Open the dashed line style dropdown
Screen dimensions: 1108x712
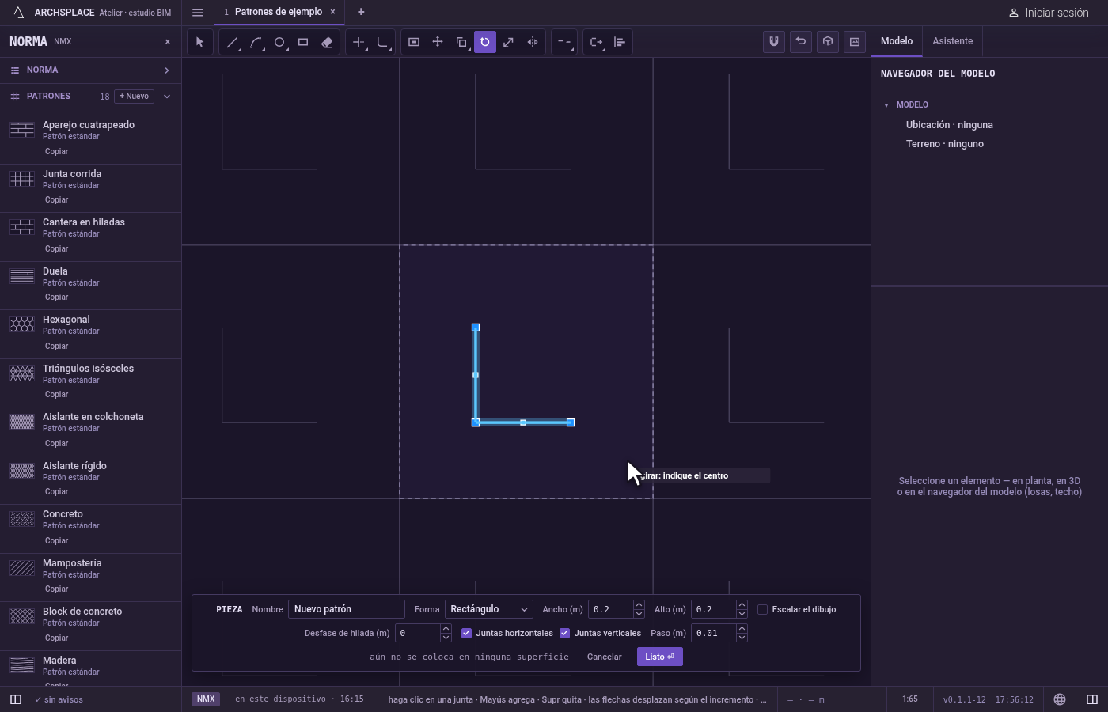pyautogui.click(x=563, y=42)
